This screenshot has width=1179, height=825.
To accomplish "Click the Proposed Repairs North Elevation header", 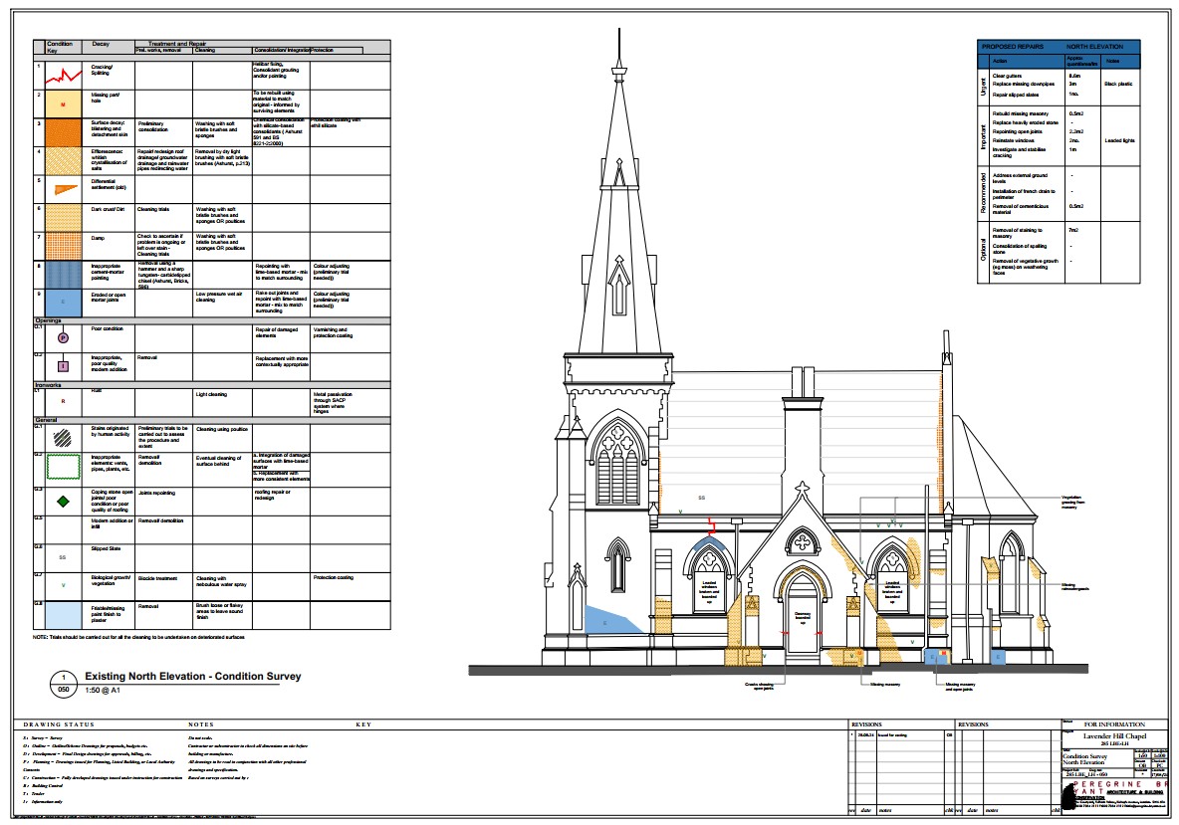I will 1059,47.
